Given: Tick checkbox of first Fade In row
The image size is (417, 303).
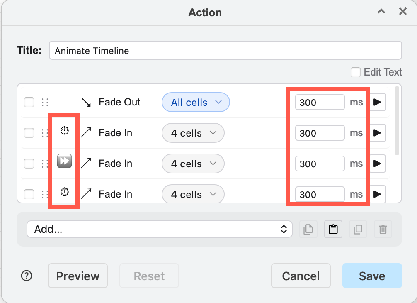Looking at the screenshot, I should (29, 132).
